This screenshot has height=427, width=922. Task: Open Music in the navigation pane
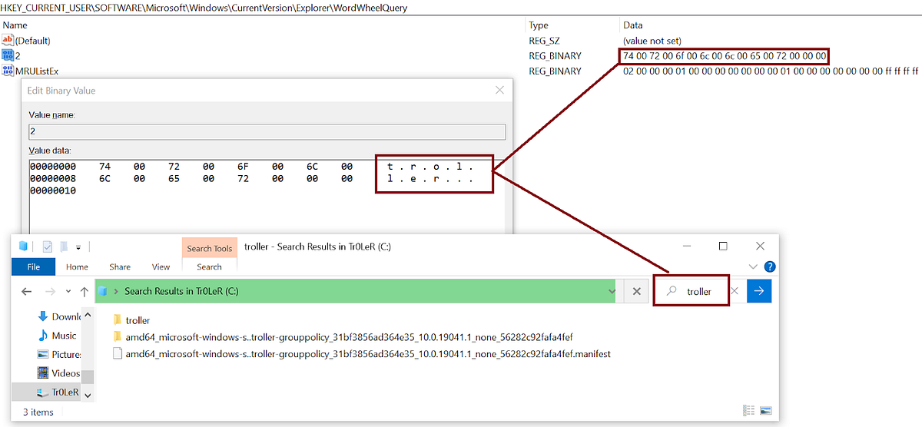pos(58,336)
